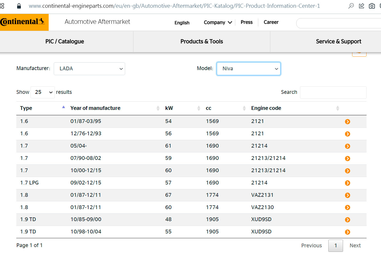The height and width of the screenshot is (254, 381).
Task: Open the Products & Tools tab
Action: (202, 41)
